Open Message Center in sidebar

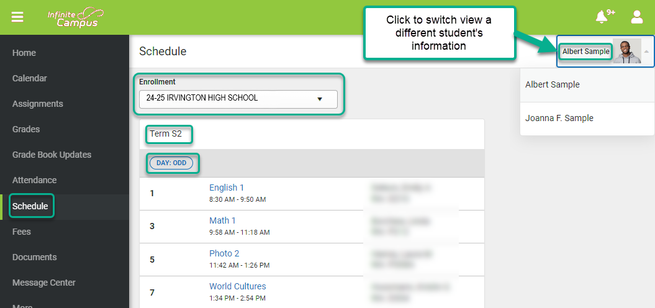click(44, 283)
